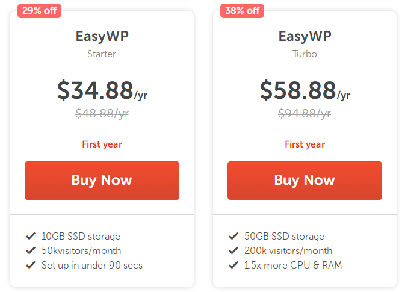Click the 29% off discount badge

pos(40,10)
